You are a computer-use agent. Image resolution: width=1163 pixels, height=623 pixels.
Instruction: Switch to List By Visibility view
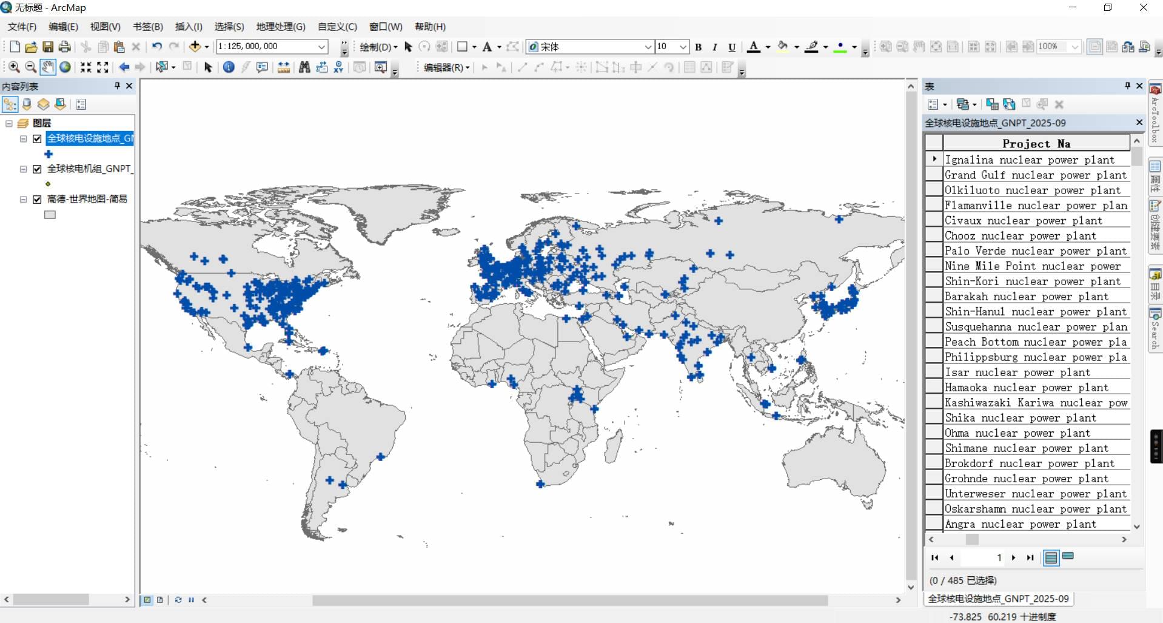[x=43, y=104]
